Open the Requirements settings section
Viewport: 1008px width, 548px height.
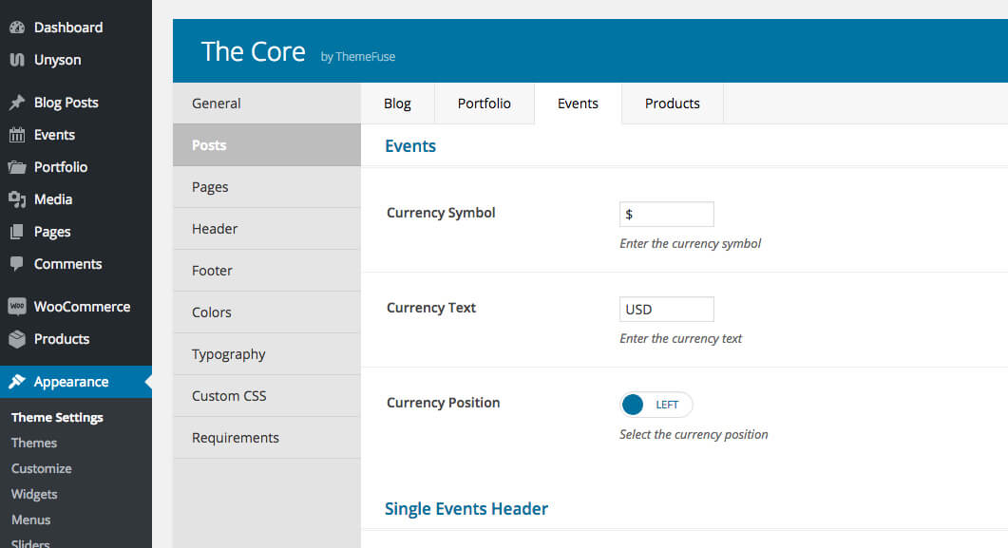pyautogui.click(x=267, y=438)
